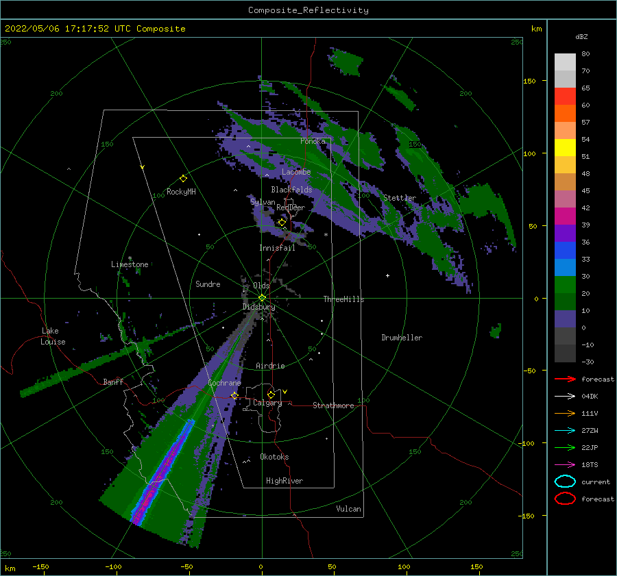617x576 pixels.
Task: Click the '2022/05/06 17:17:52 UTC Composite' timestamp
Action: [x=95, y=29]
